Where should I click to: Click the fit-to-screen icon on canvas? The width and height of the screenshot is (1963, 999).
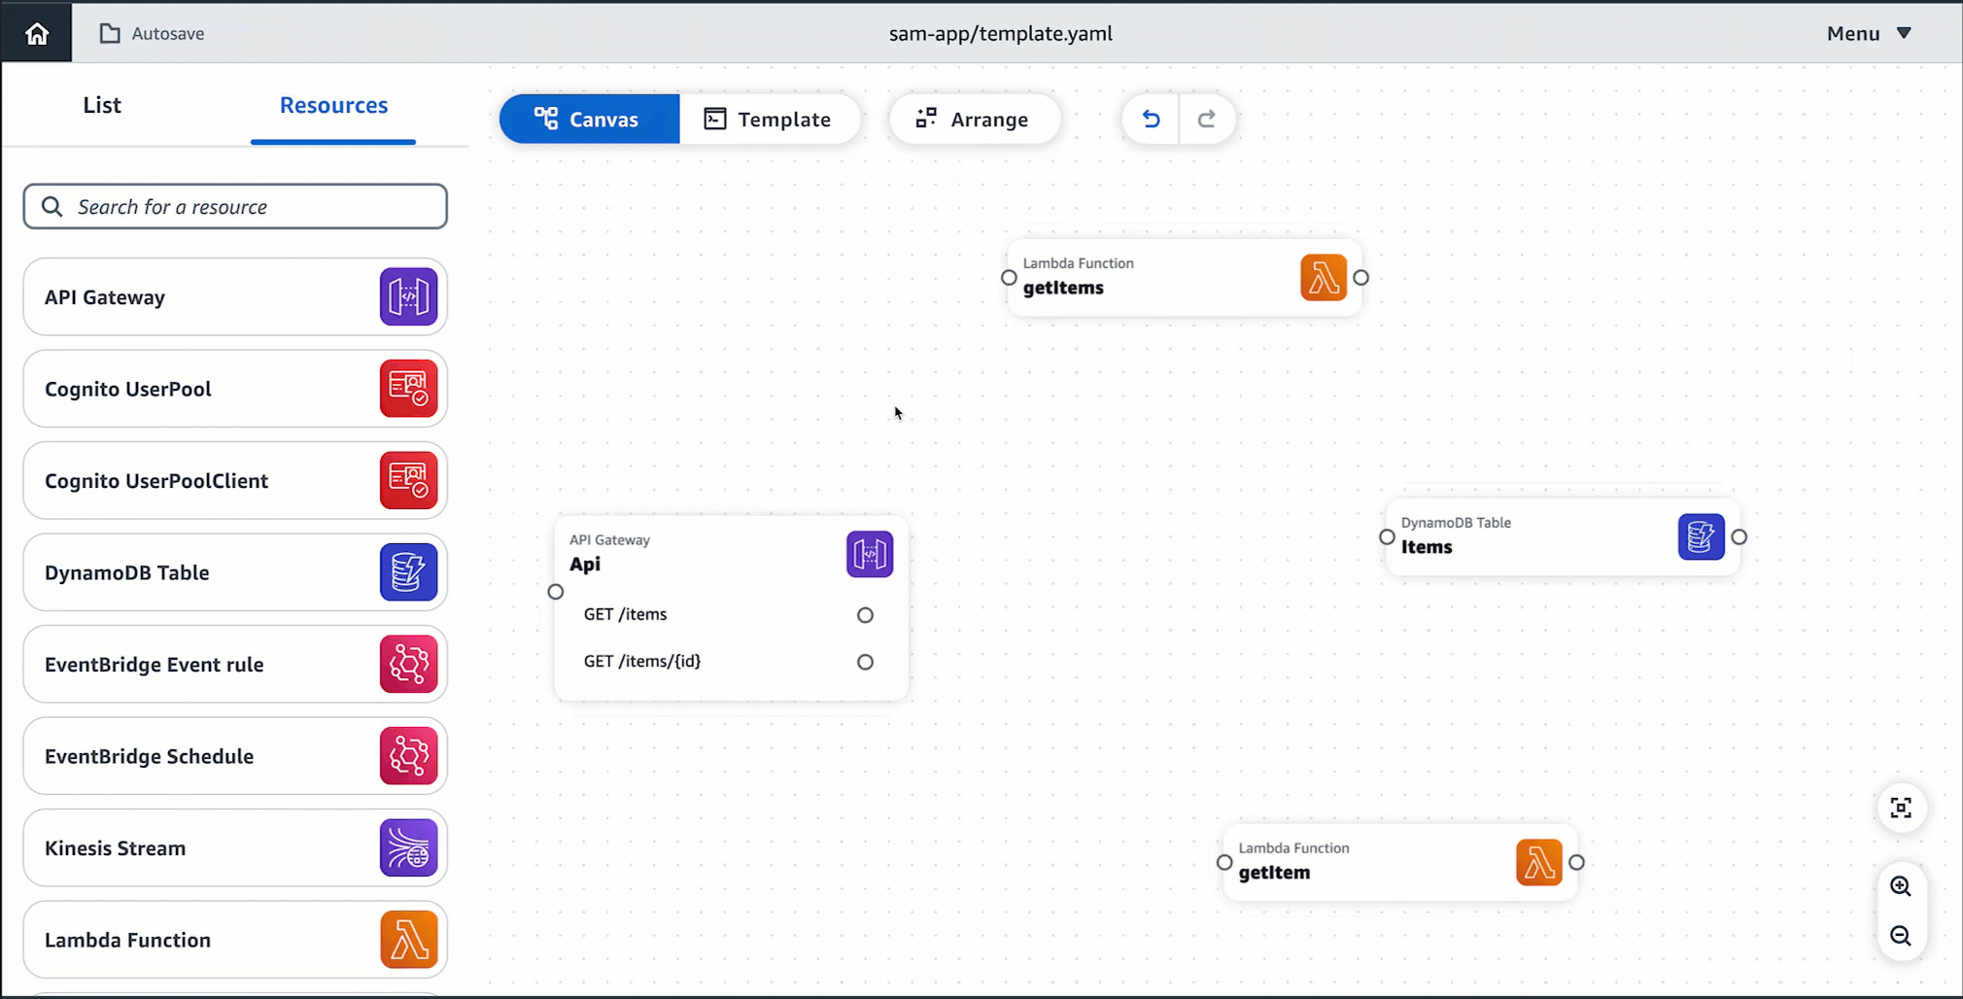[1901, 808]
